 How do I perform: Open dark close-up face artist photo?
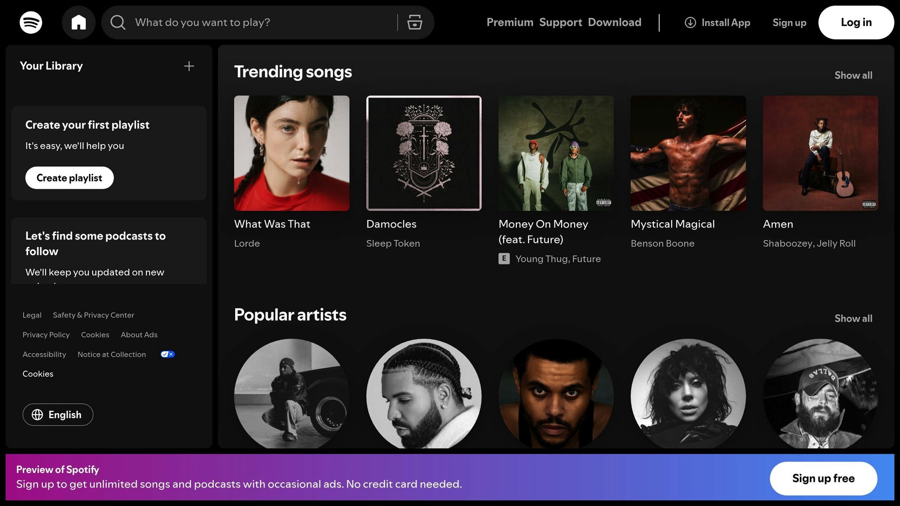556,394
